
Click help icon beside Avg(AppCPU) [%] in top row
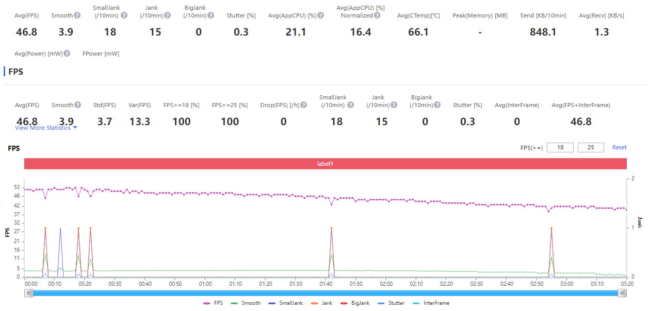[321, 15]
